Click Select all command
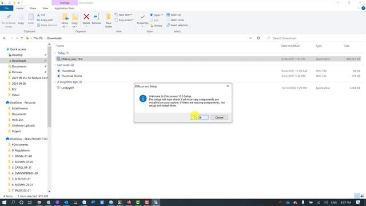The height and width of the screenshot is (206, 366). point(174,15)
